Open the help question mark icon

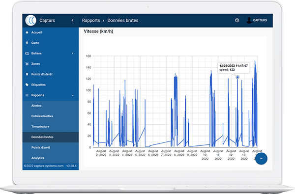[x=237, y=20]
